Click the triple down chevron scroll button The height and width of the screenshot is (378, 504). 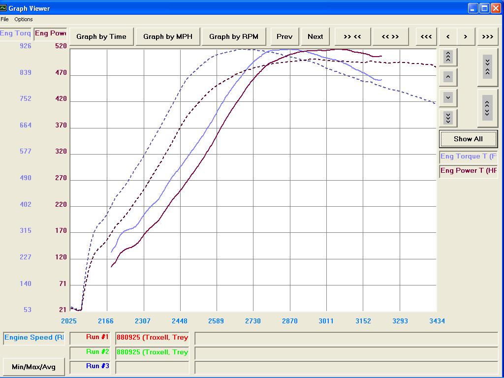tap(448, 118)
